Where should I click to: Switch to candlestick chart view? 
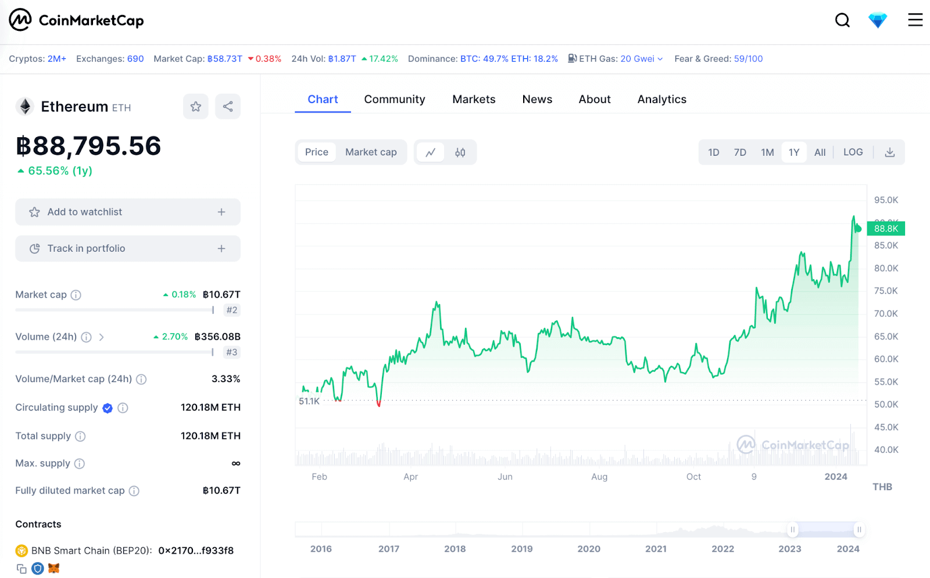point(460,152)
